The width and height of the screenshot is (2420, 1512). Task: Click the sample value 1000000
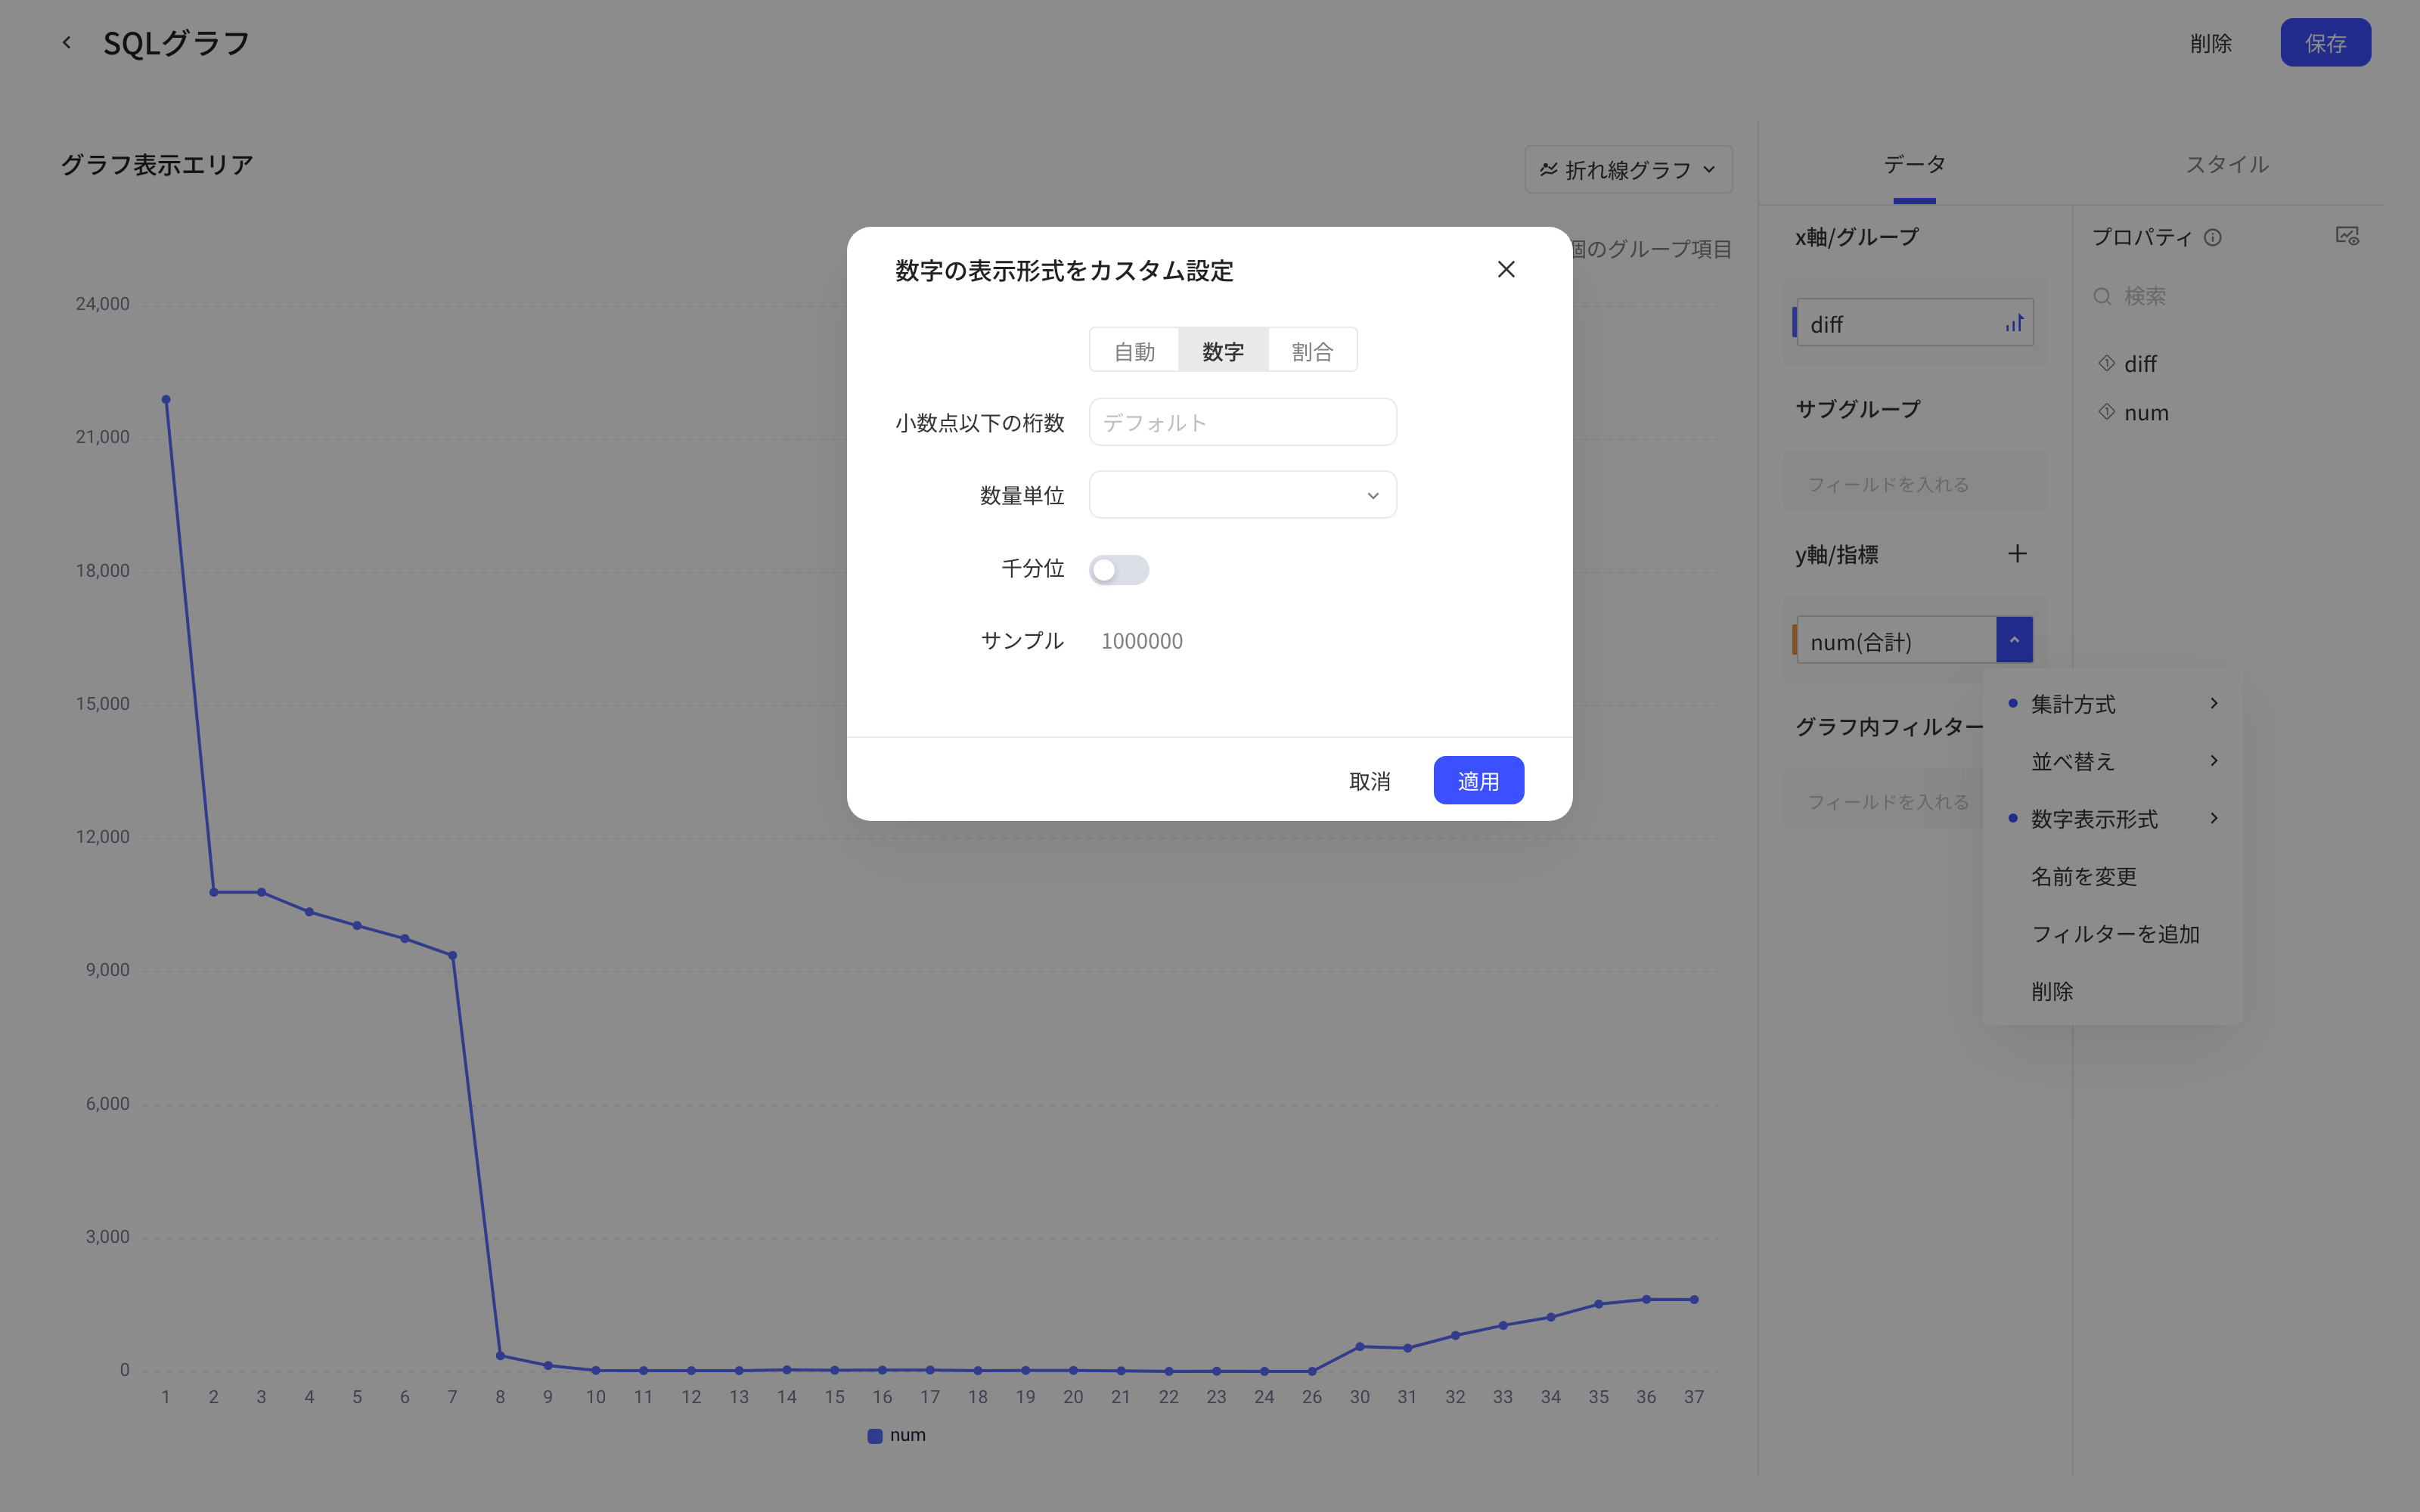(x=1141, y=641)
